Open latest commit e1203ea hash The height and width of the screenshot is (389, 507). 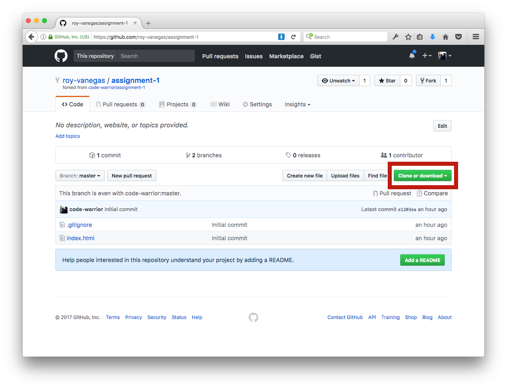(x=407, y=209)
